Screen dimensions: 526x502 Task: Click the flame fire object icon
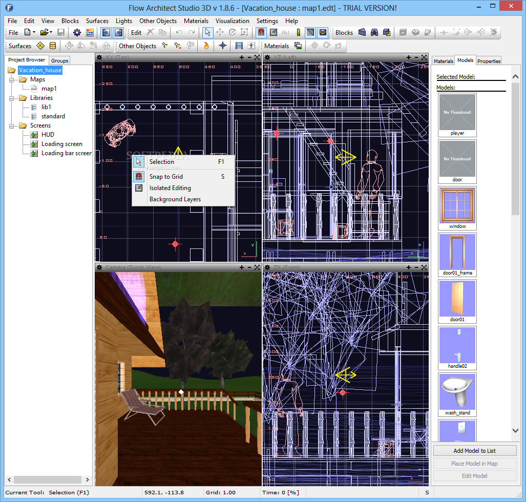(x=206, y=46)
